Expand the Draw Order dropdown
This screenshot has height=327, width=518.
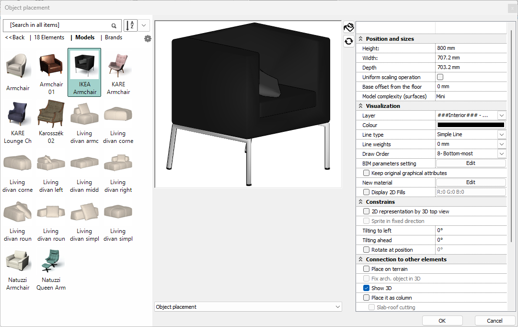tap(501, 154)
